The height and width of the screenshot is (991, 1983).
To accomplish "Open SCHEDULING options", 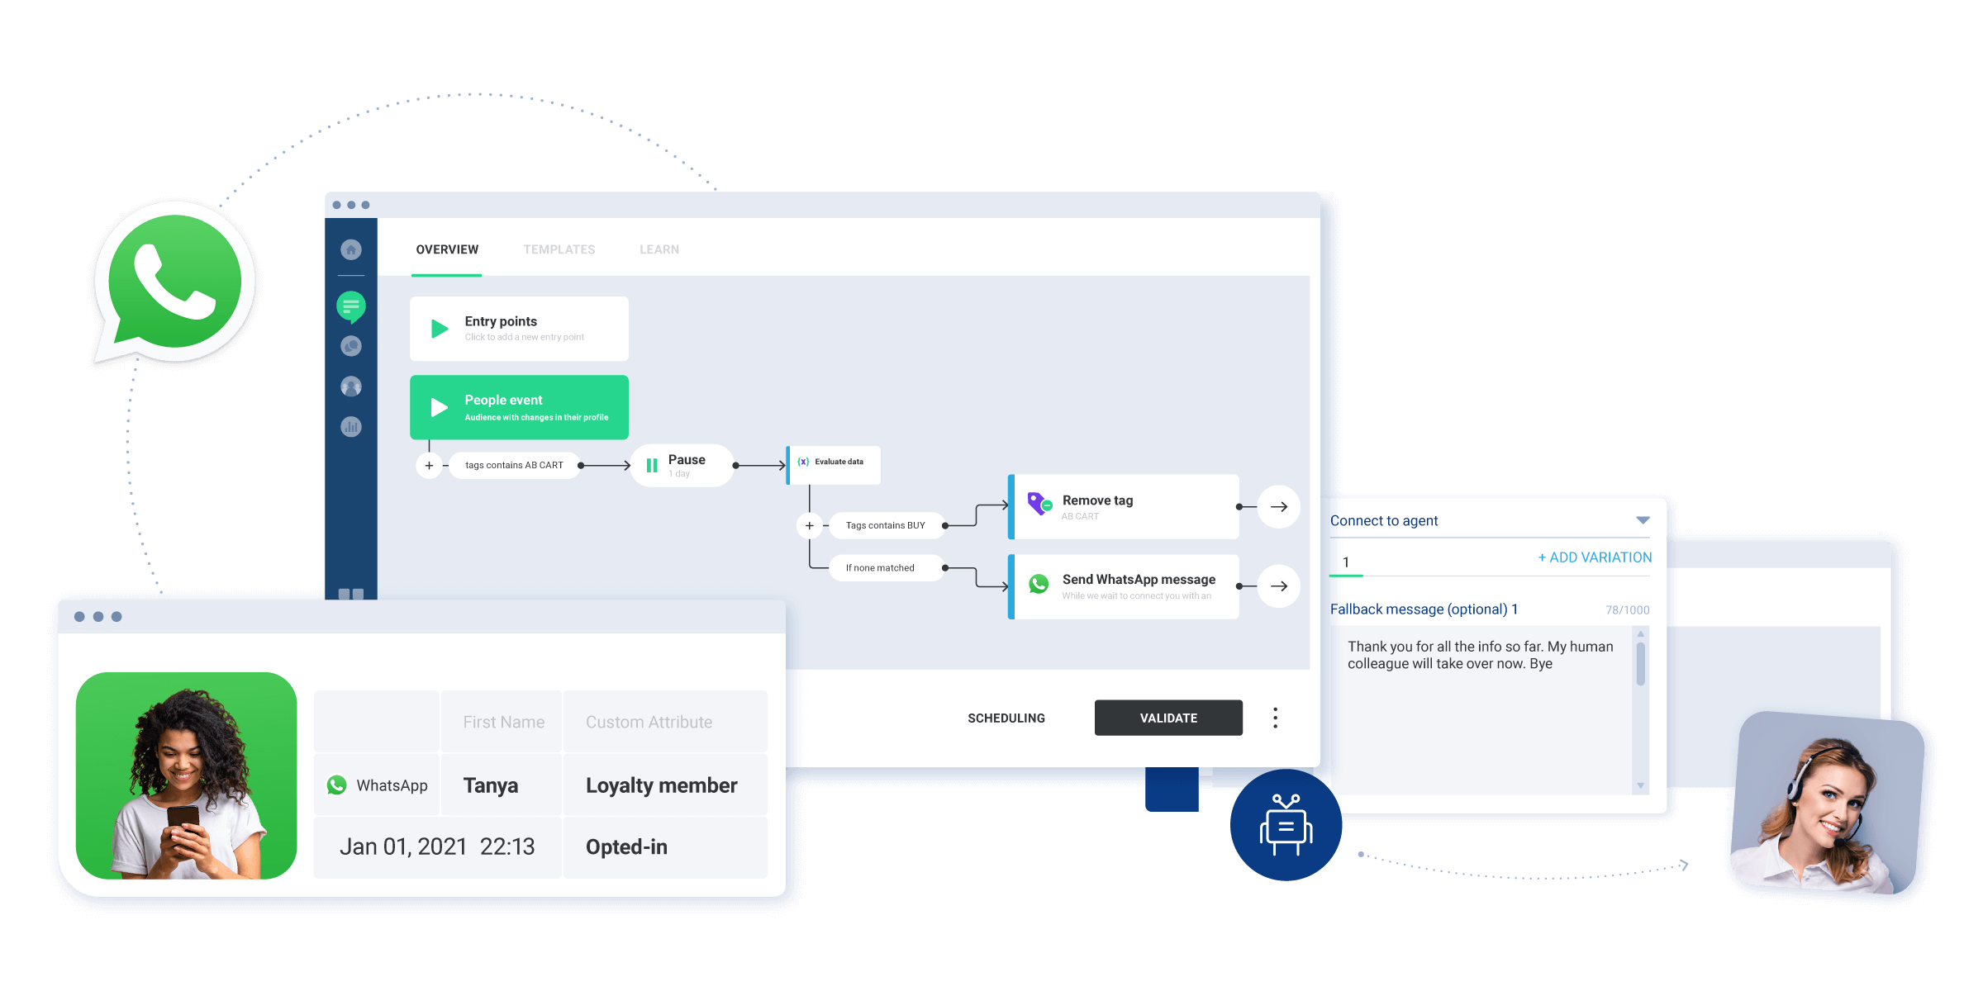I will (1006, 718).
